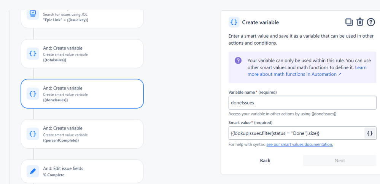Screen dimensions: 380x184
Task: Click the Variable name input field
Action: 302,103
